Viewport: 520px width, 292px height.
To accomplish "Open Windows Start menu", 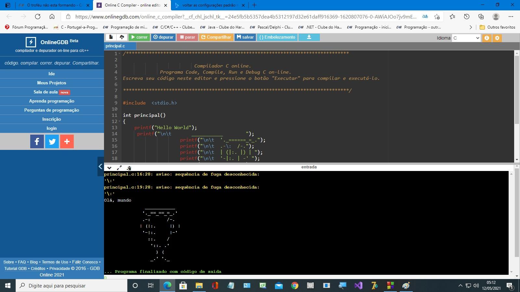I will click(x=8, y=286).
